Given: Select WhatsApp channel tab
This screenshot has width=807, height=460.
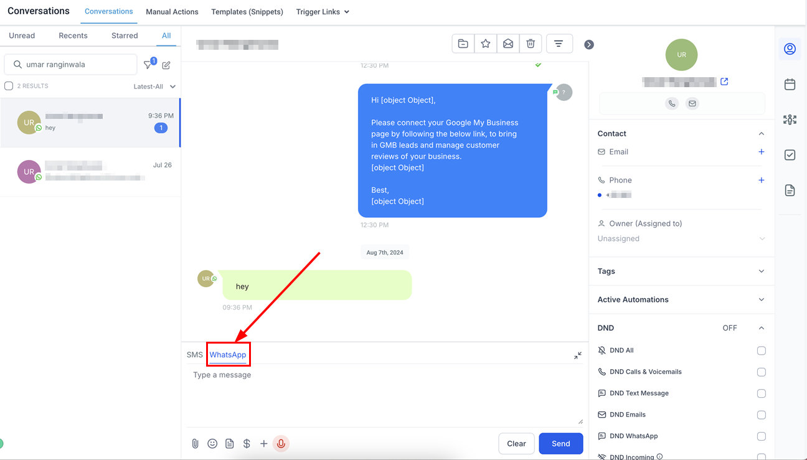Looking at the screenshot, I should point(228,355).
